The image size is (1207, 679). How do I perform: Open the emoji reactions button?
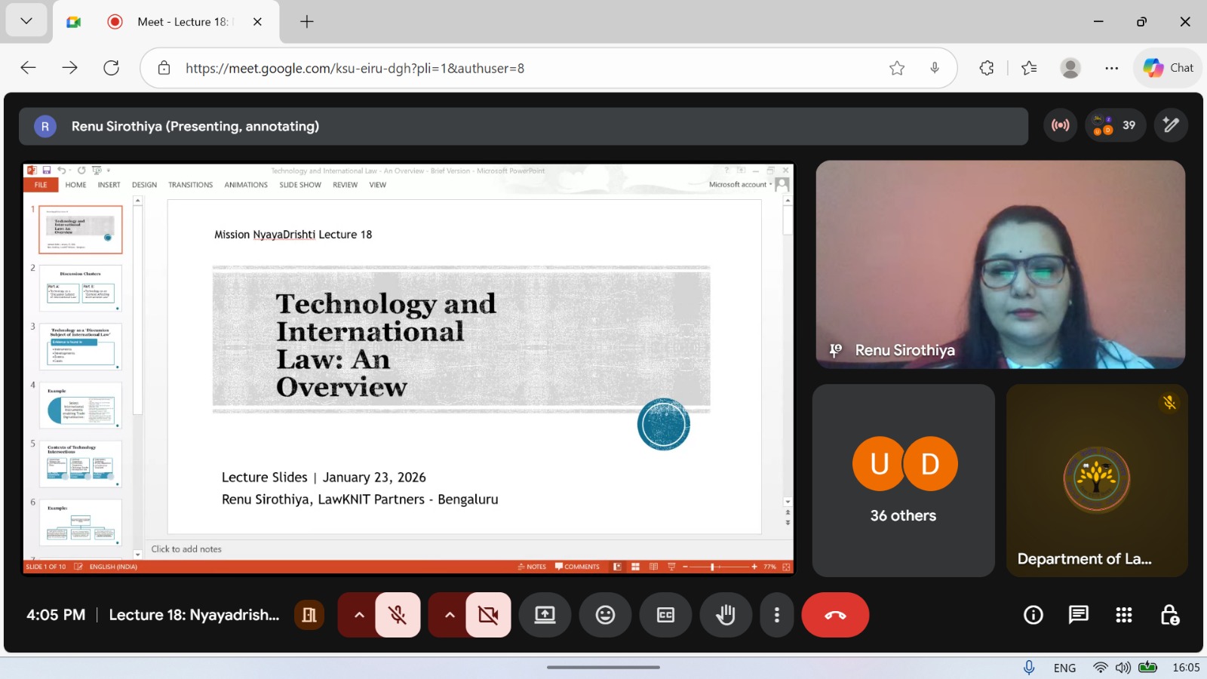click(x=605, y=615)
